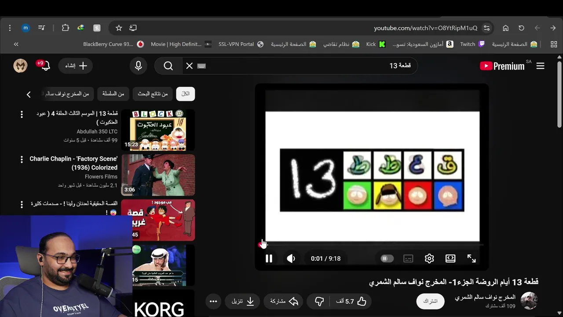563x317 pixels.
Task: Open channel avatar of نواف سالم الشمري
Action: 529,301
